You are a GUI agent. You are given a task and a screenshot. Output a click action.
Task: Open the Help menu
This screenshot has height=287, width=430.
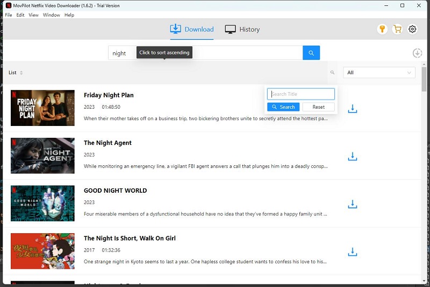pos(69,15)
